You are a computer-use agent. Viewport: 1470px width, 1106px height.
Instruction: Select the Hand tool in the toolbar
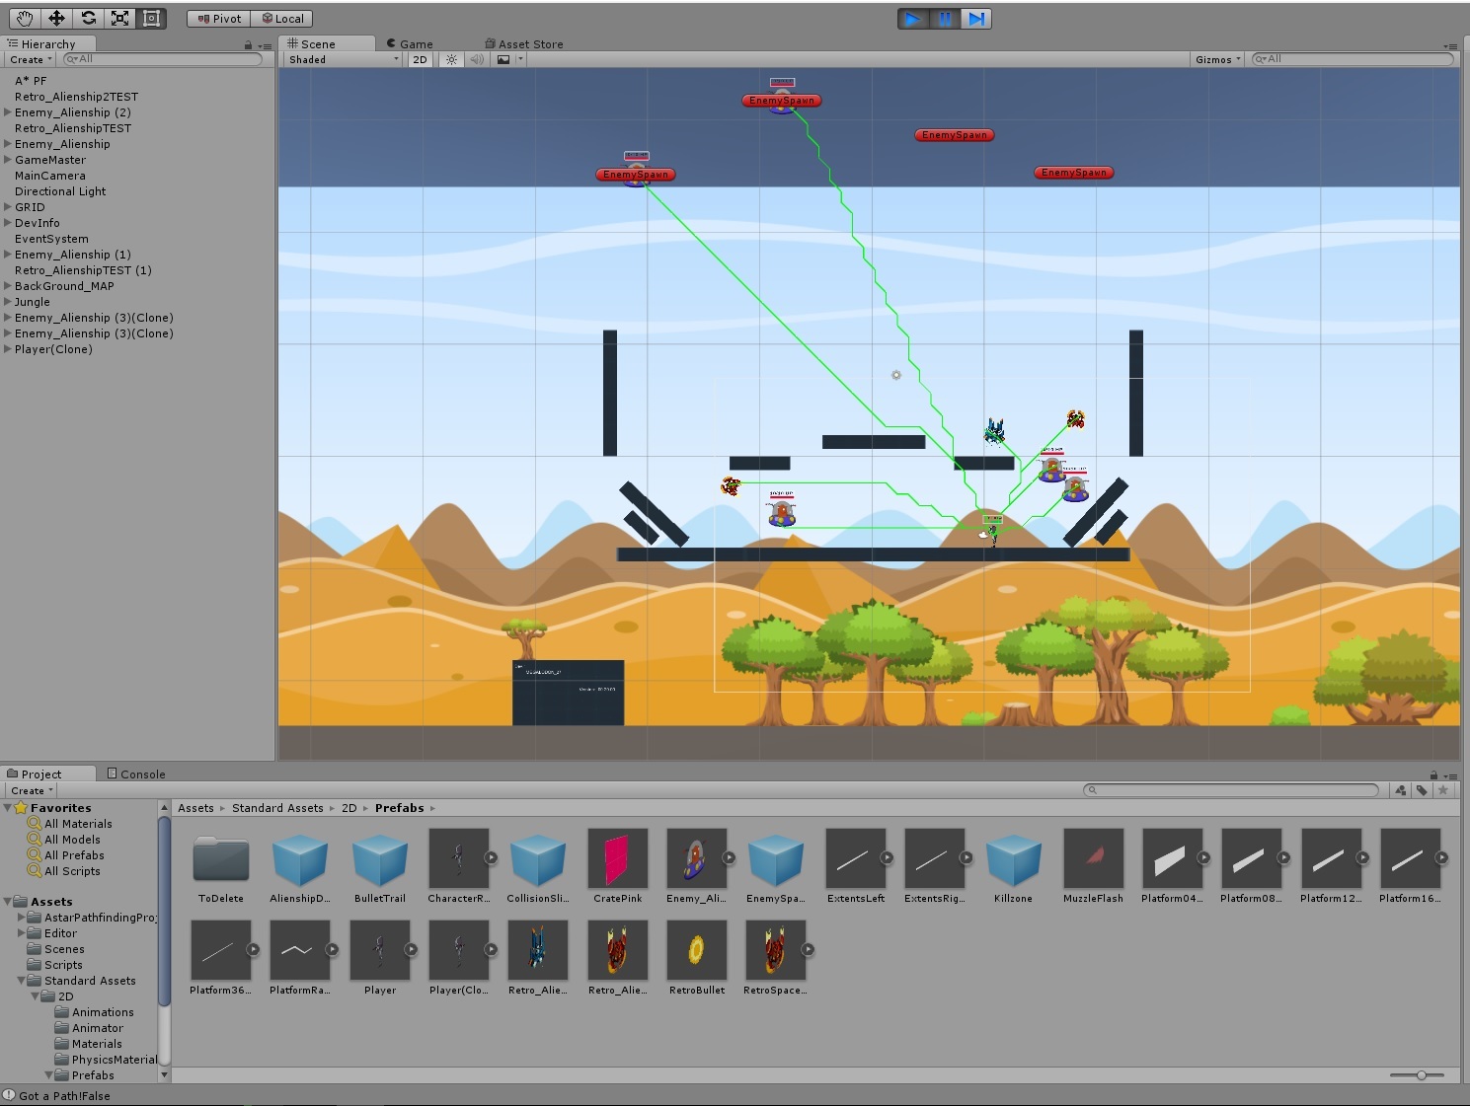point(25,18)
